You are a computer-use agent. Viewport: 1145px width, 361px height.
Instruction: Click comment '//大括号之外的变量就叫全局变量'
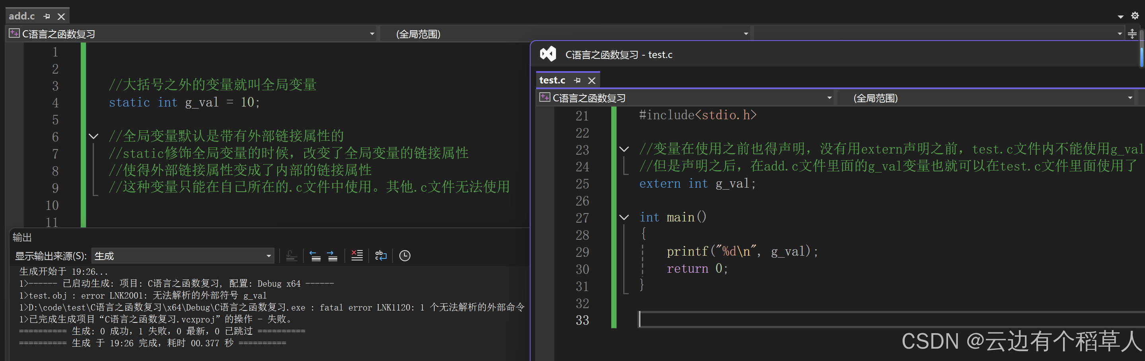pyautogui.click(x=212, y=85)
